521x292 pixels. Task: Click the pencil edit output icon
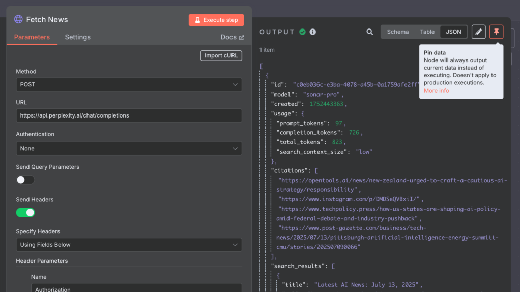[x=478, y=32]
